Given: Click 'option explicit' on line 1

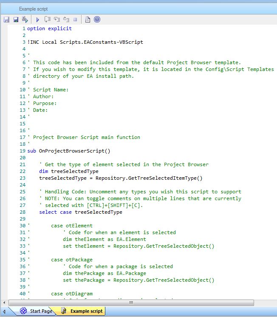Looking at the screenshot, I should coord(49,28).
